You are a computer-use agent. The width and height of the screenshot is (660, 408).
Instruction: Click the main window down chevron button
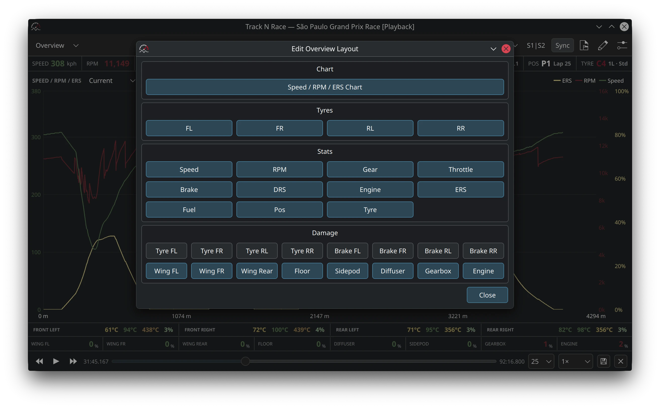pos(599,26)
